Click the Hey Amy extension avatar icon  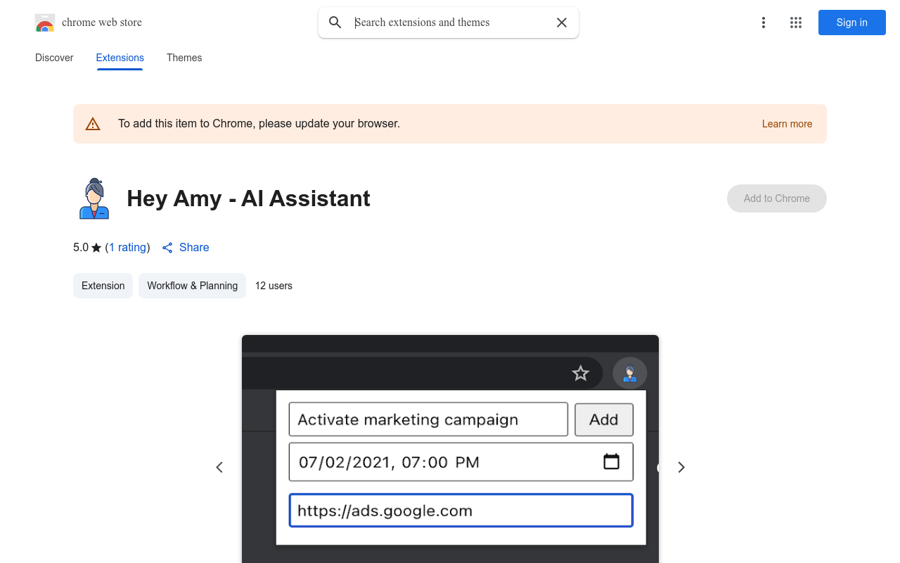click(94, 198)
